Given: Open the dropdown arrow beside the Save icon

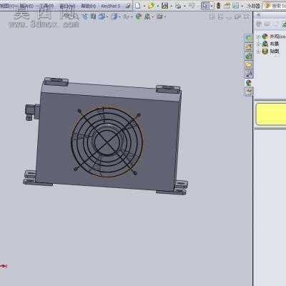Looking at the screenshot, I should (171, 6).
